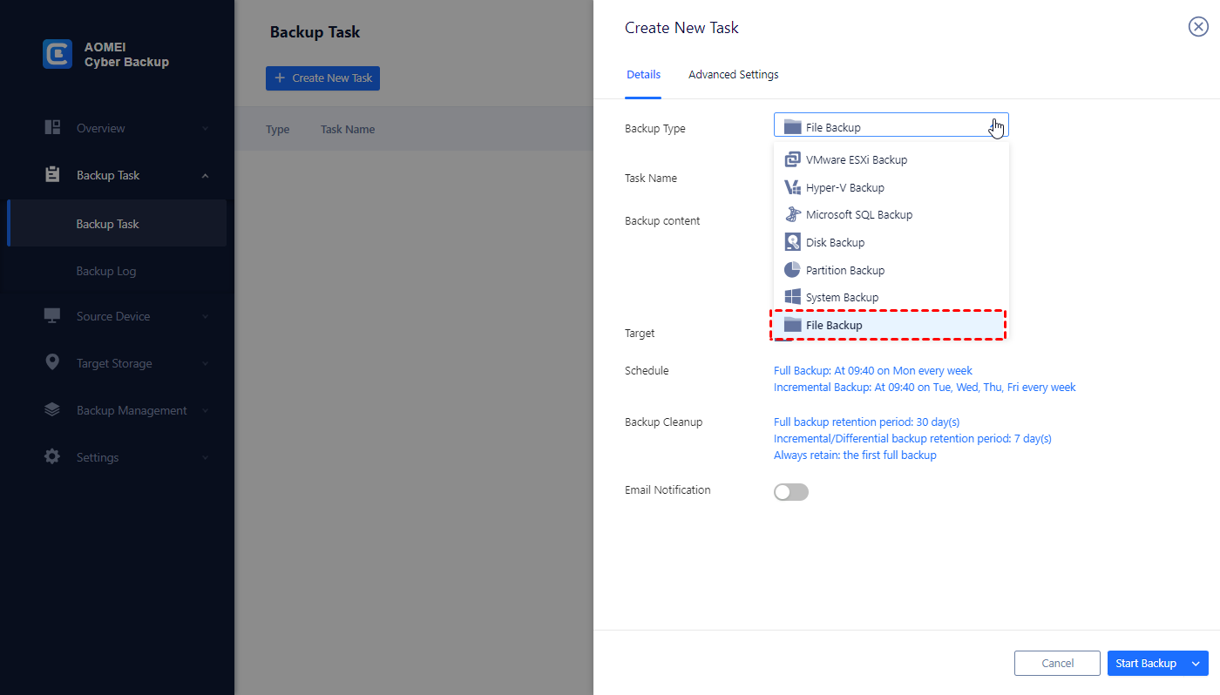
Task: Click the Backup Task clipboard icon
Action: pos(52,174)
